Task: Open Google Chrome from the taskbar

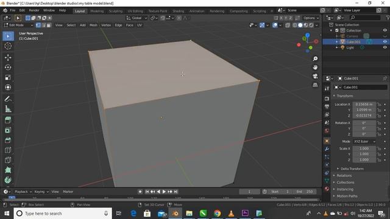Action: [217, 214]
